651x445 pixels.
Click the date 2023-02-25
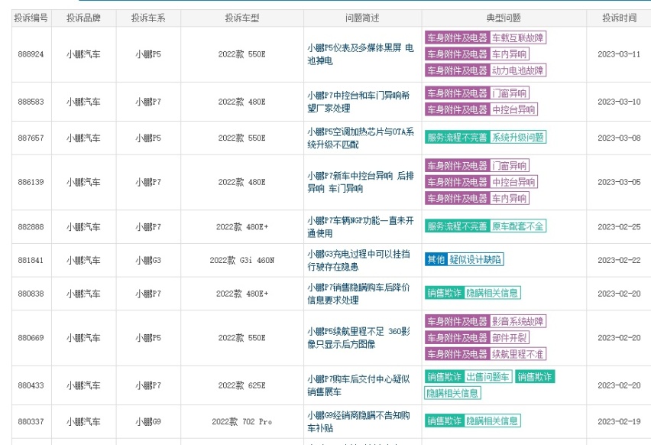(x=619, y=227)
